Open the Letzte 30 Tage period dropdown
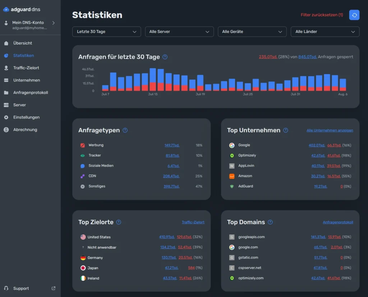368x297 pixels. coord(106,32)
